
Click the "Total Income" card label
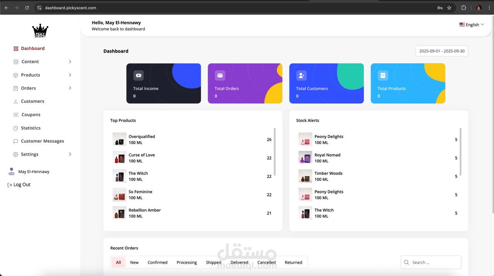[146, 89]
